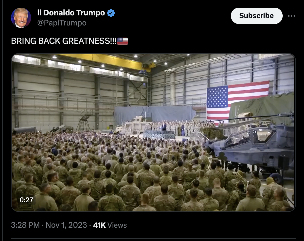The width and height of the screenshot is (304, 241).
Task: Click the US flag emoji in the tweet
Action: (123, 41)
